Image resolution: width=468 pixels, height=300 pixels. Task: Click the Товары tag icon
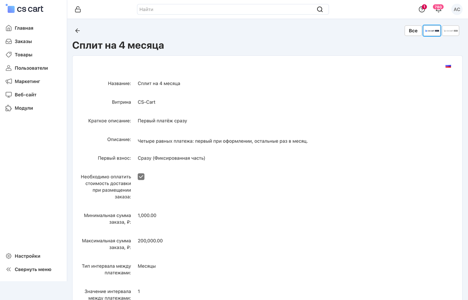click(x=9, y=55)
